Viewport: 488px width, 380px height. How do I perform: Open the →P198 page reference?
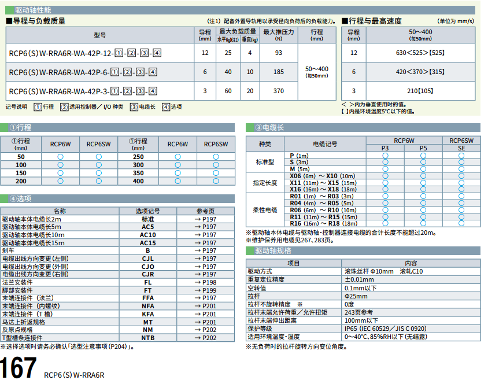coord(205,282)
